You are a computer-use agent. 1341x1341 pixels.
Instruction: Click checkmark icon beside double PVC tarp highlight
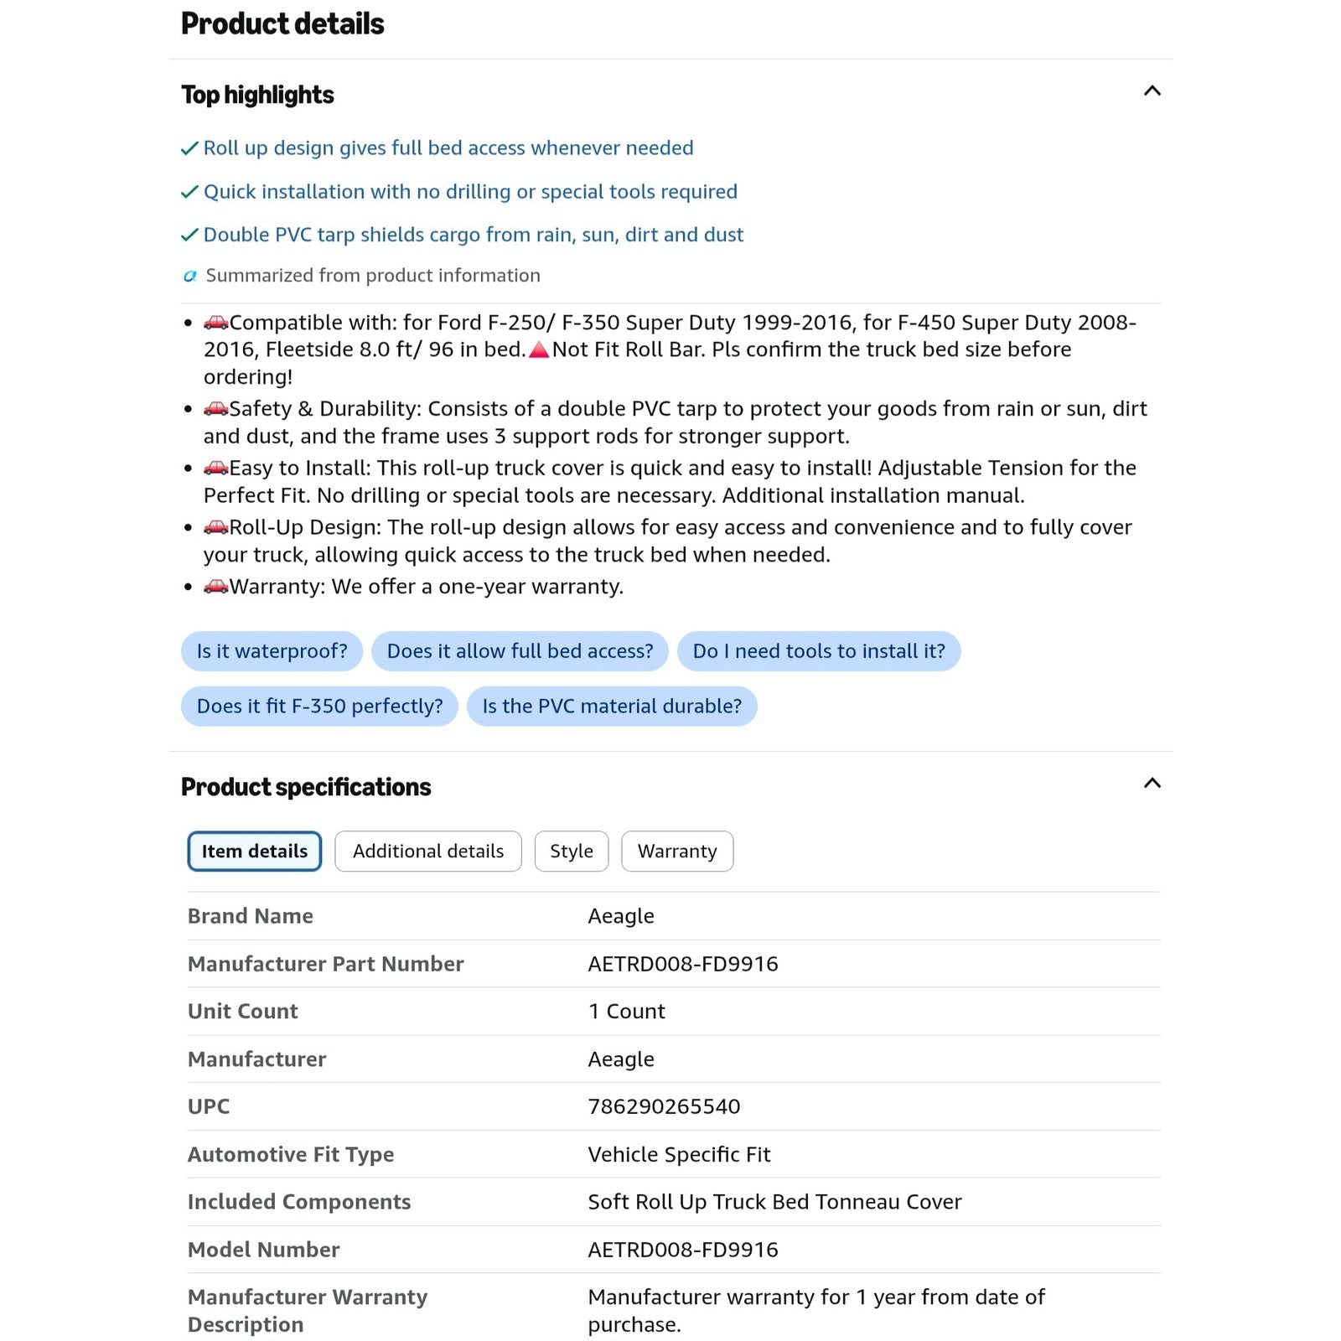189,236
